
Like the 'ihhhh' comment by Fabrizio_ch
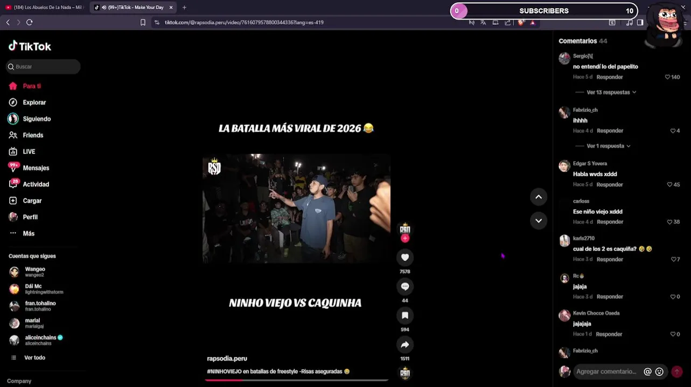tap(673, 131)
